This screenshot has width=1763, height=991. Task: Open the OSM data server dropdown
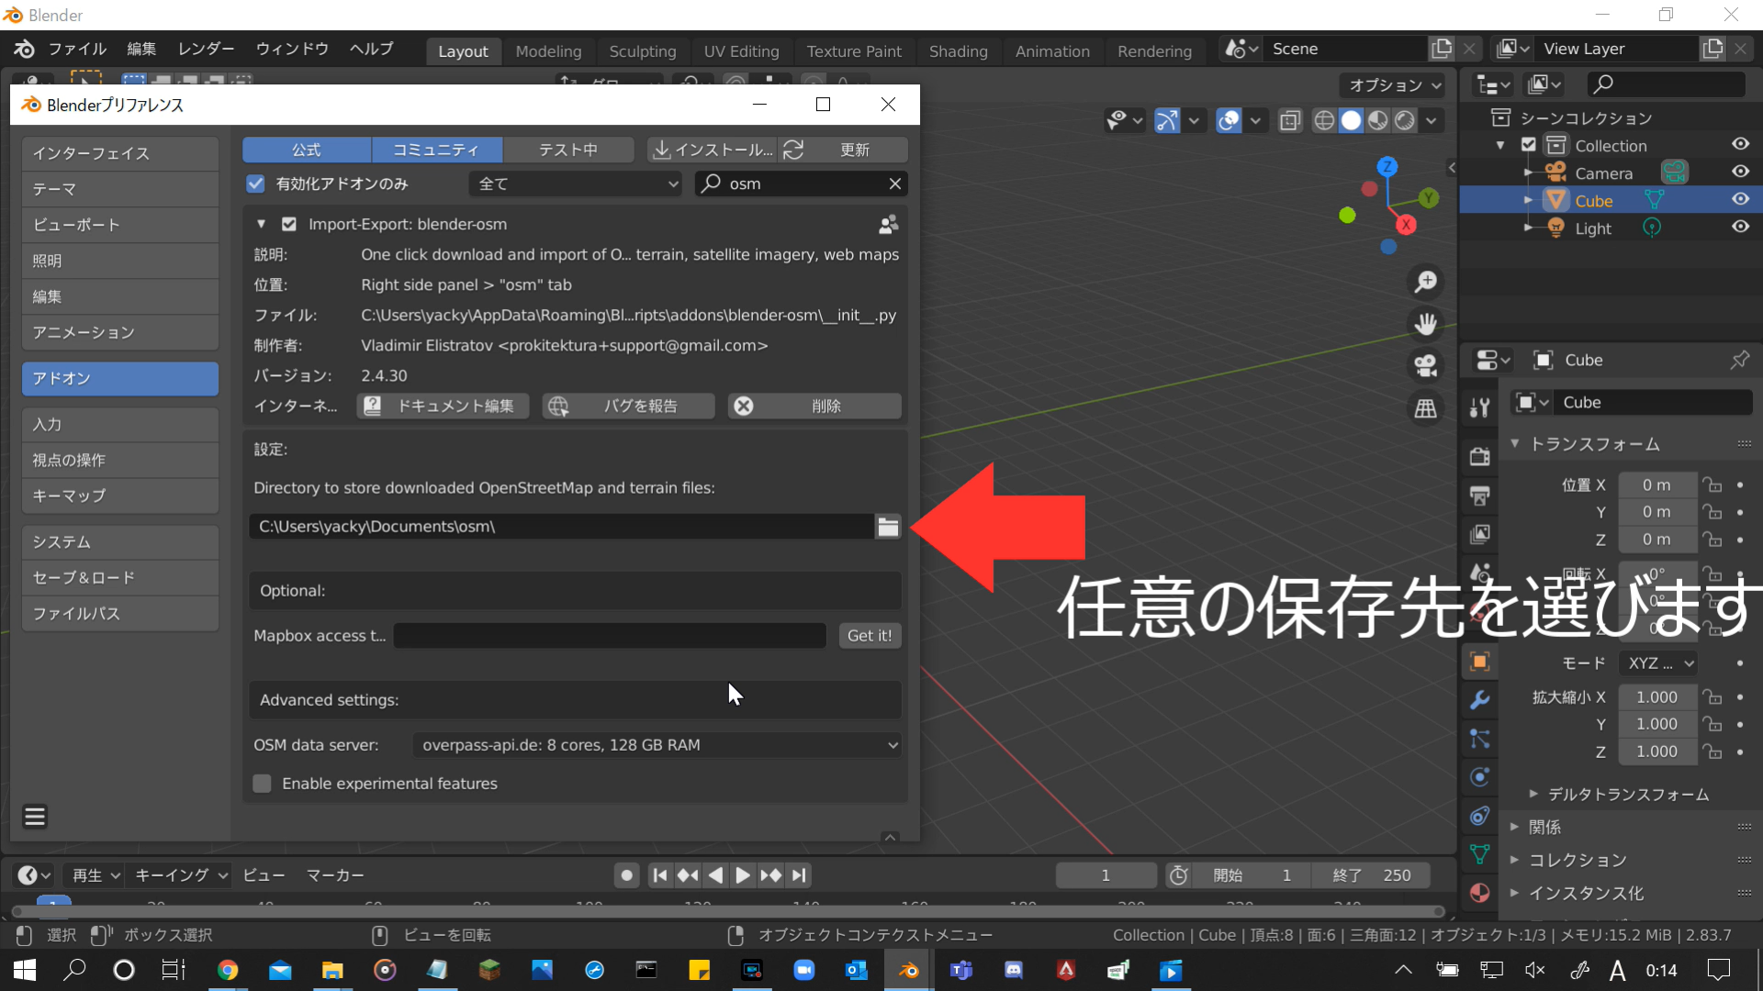click(657, 745)
